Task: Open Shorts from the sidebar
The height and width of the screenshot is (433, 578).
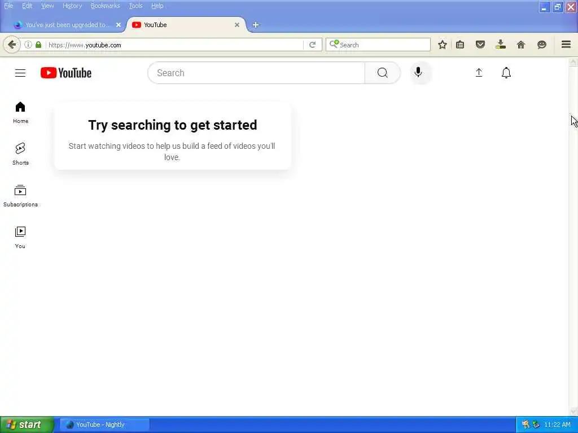Action: coord(20,154)
